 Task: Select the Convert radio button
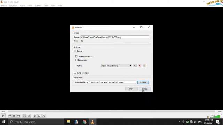coord(75,51)
